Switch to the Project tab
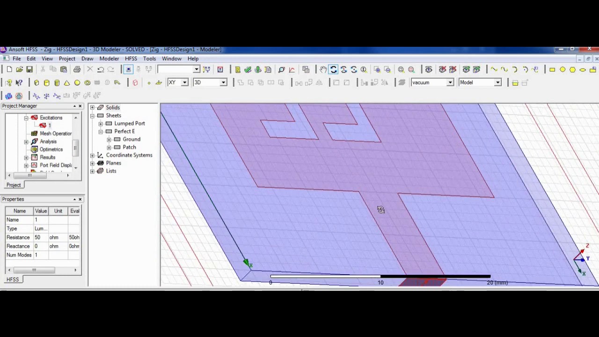 coord(14,185)
